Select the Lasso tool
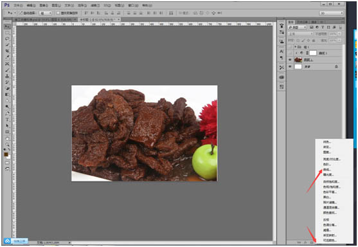 [7, 39]
